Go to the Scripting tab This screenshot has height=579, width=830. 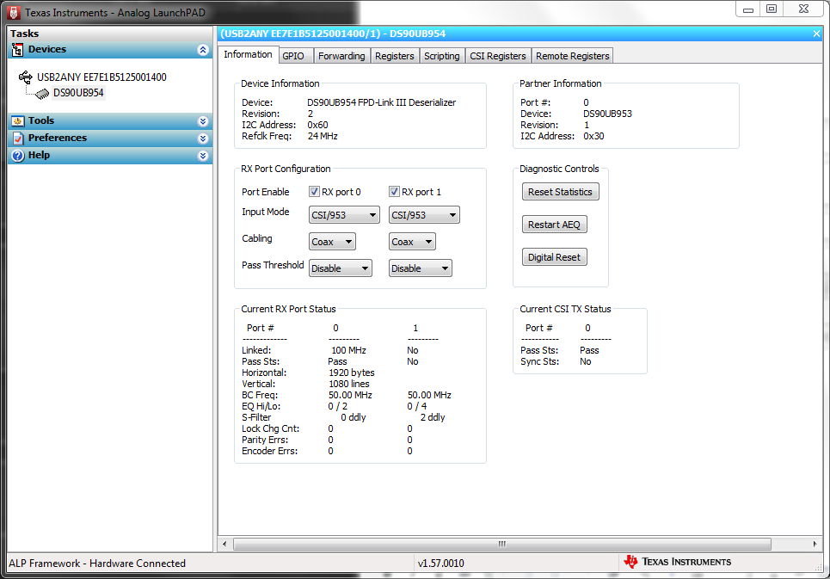coord(441,56)
